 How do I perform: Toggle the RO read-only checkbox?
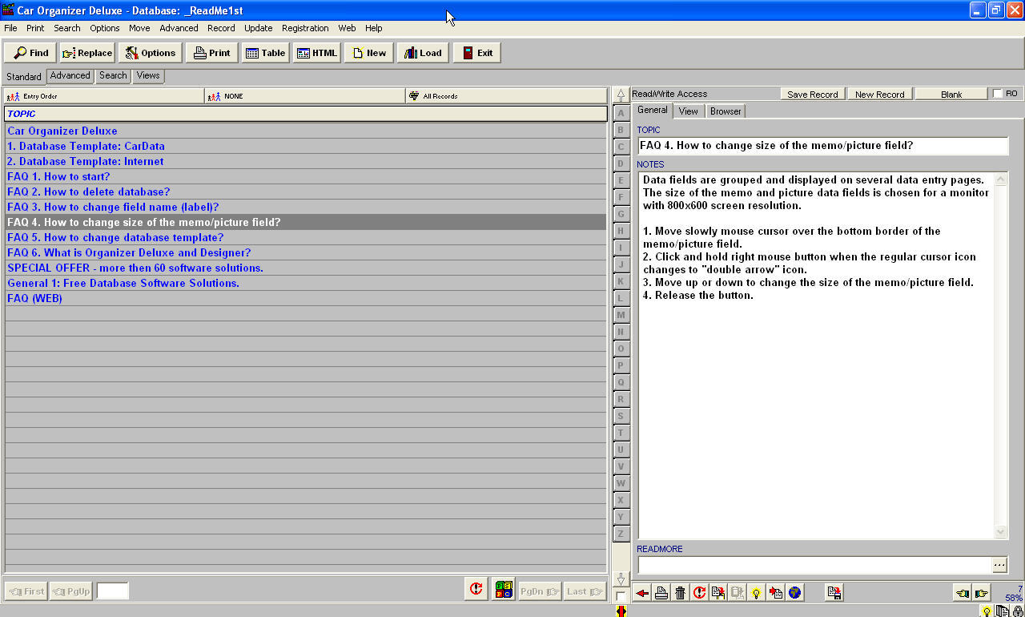(998, 94)
